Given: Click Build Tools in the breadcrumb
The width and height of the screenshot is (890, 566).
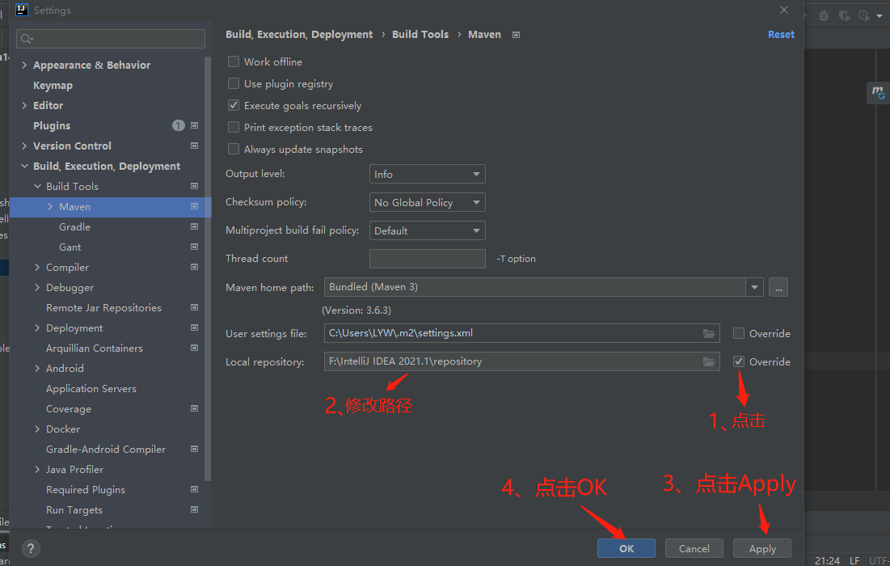Looking at the screenshot, I should 420,35.
